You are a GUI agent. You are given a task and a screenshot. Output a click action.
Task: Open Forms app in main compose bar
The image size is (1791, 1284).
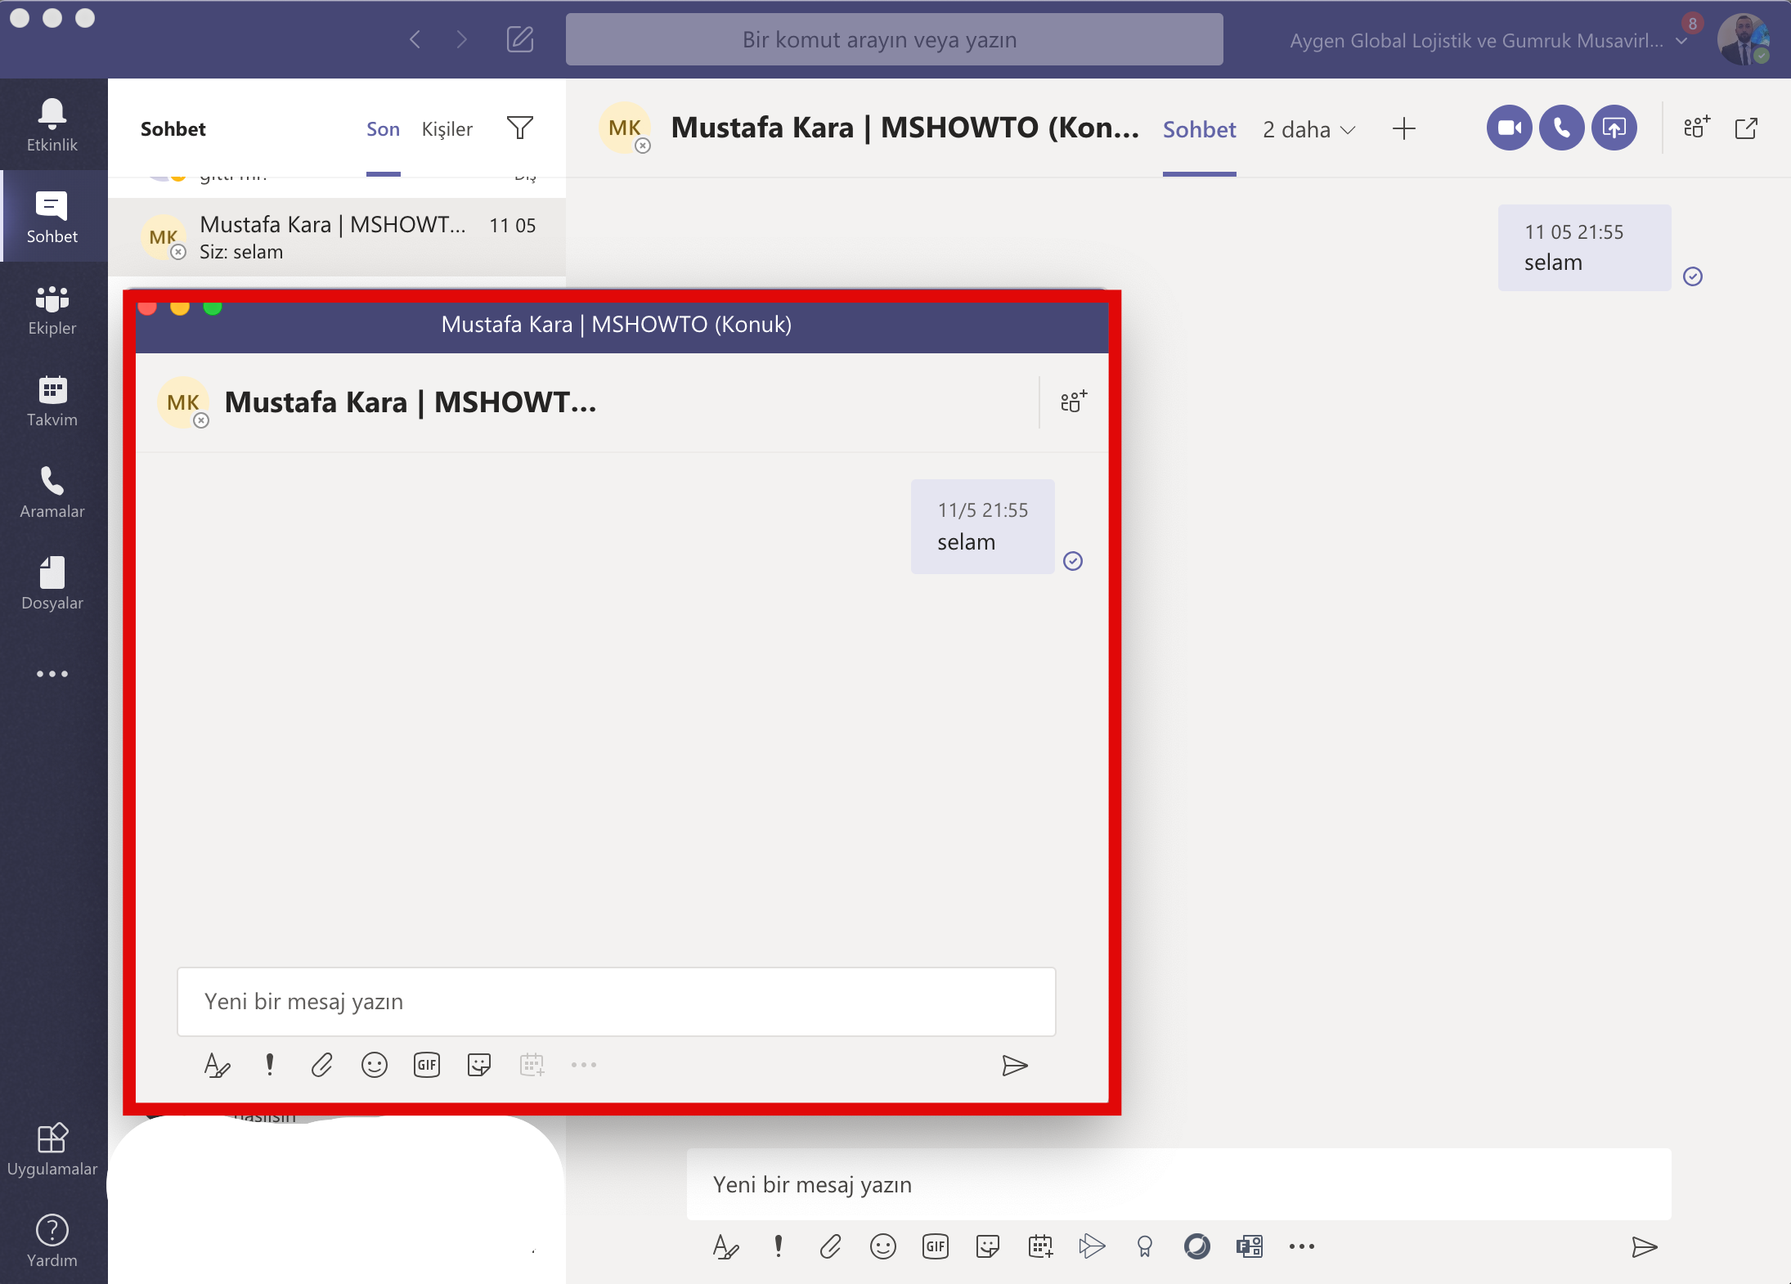tap(1250, 1246)
